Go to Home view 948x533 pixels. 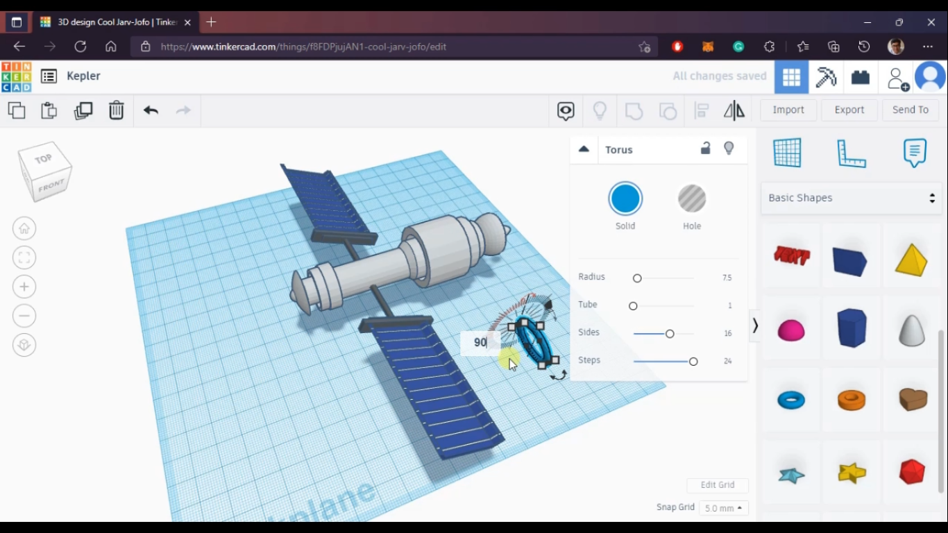pyautogui.click(x=24, y=228)
